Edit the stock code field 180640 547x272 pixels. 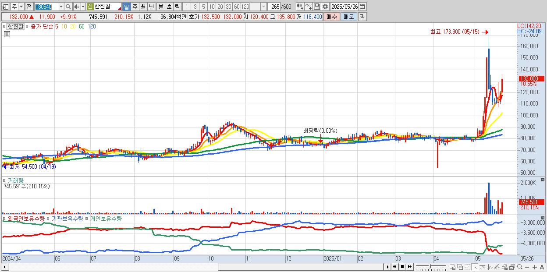coord(46,7)
